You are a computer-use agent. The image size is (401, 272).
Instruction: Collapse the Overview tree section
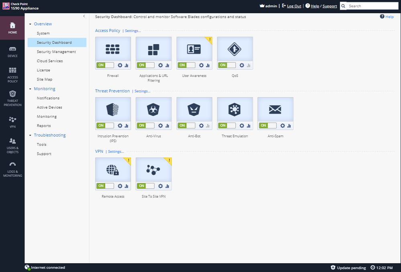tap(30, 24)
